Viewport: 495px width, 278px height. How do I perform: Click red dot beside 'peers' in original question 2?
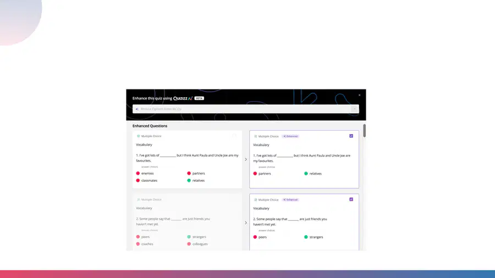pyautogui.click(x=138, y=236)
